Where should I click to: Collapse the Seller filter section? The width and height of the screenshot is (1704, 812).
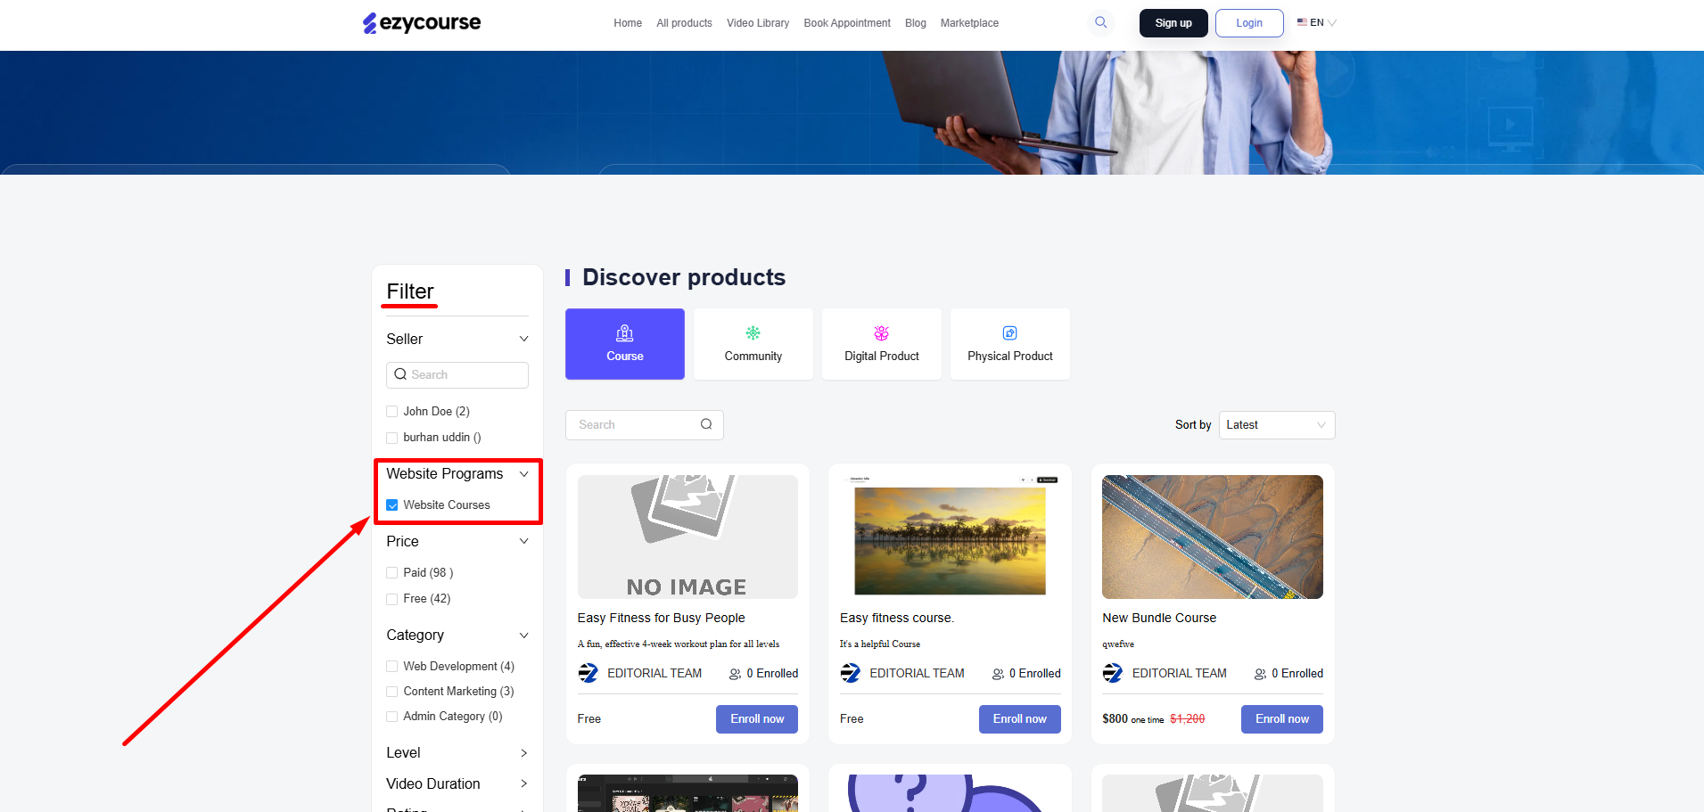pos(523,339)
